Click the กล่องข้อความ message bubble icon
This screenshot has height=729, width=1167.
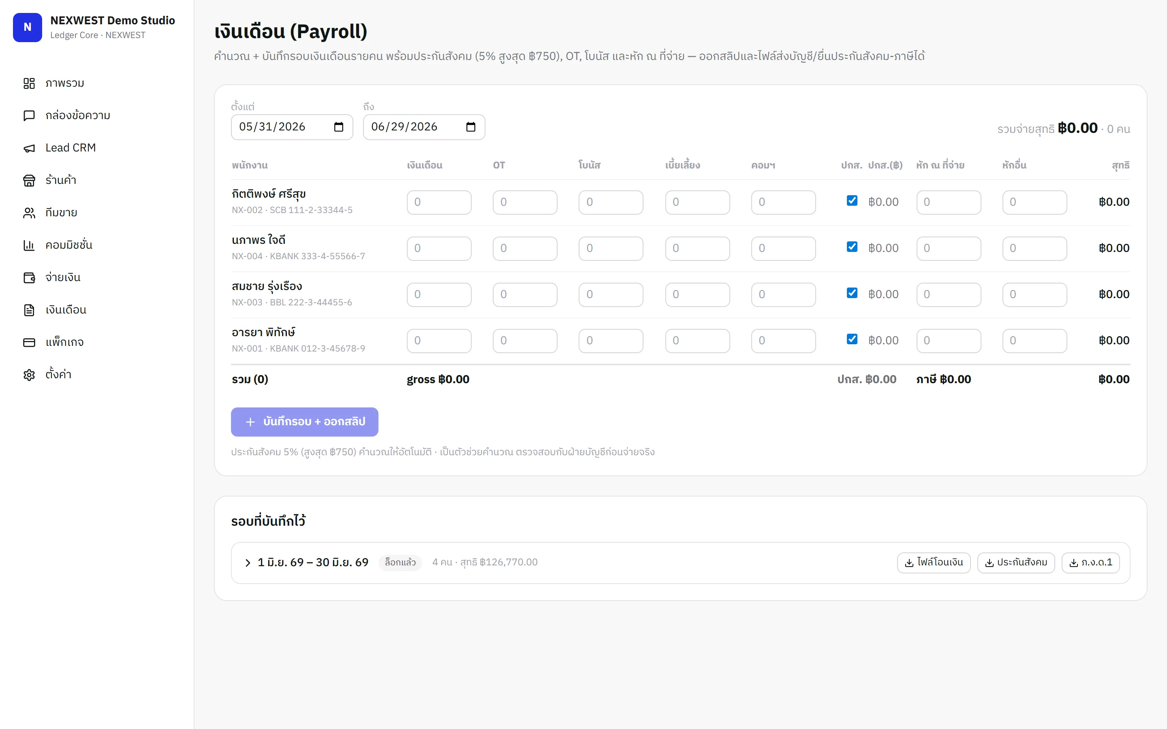[29, 116]
